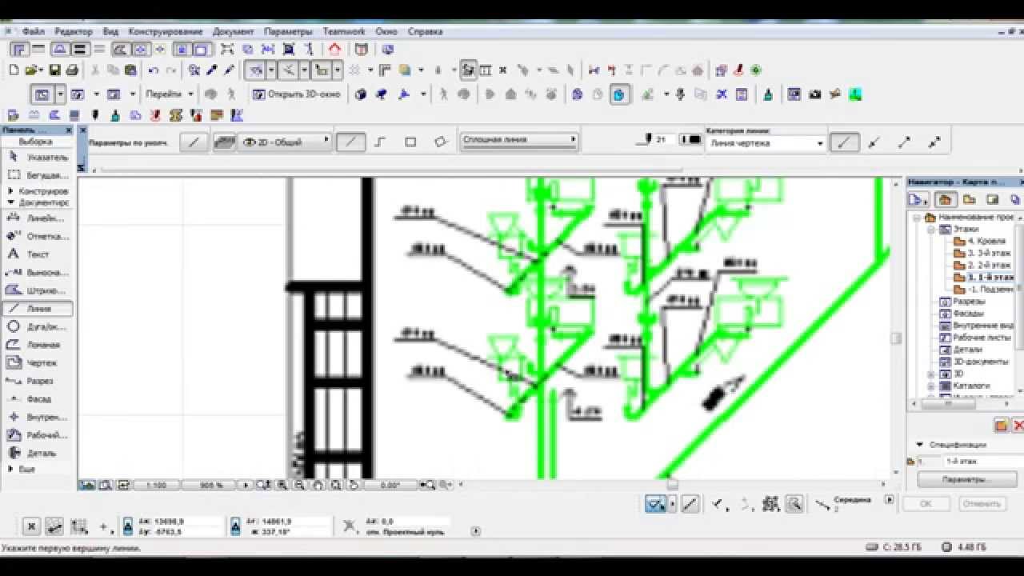The height and width of the screenshot is (576, 1024).
Task: Select the Штриховка fill tool
Action: click(x=38, y=290)
